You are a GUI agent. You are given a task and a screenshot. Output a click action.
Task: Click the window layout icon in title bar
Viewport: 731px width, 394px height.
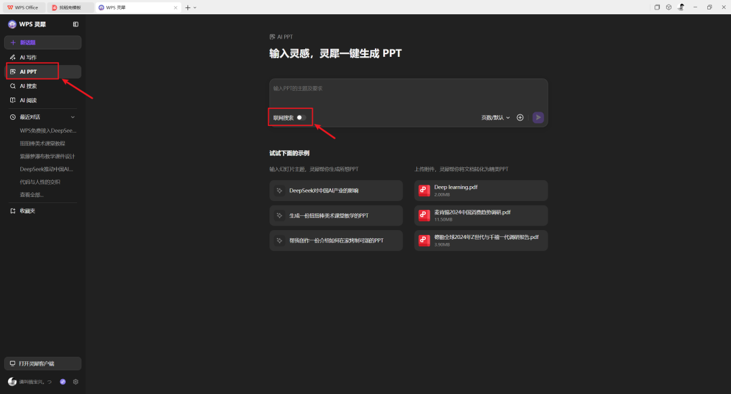tap(657, 7)
